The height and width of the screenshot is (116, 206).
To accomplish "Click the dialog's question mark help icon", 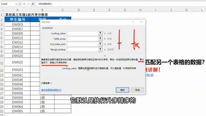I will click(133, 22).
